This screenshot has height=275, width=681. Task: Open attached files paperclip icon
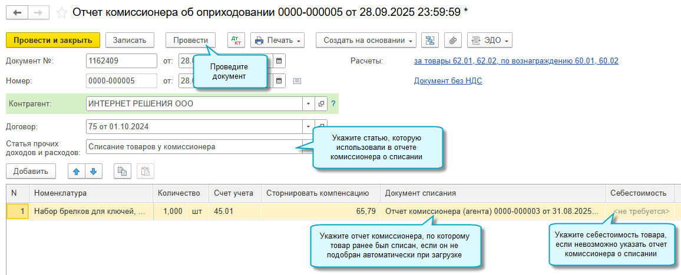pos(452,40)
